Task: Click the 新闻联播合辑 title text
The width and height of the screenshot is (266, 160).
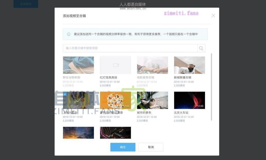Action: coord(182,77)
